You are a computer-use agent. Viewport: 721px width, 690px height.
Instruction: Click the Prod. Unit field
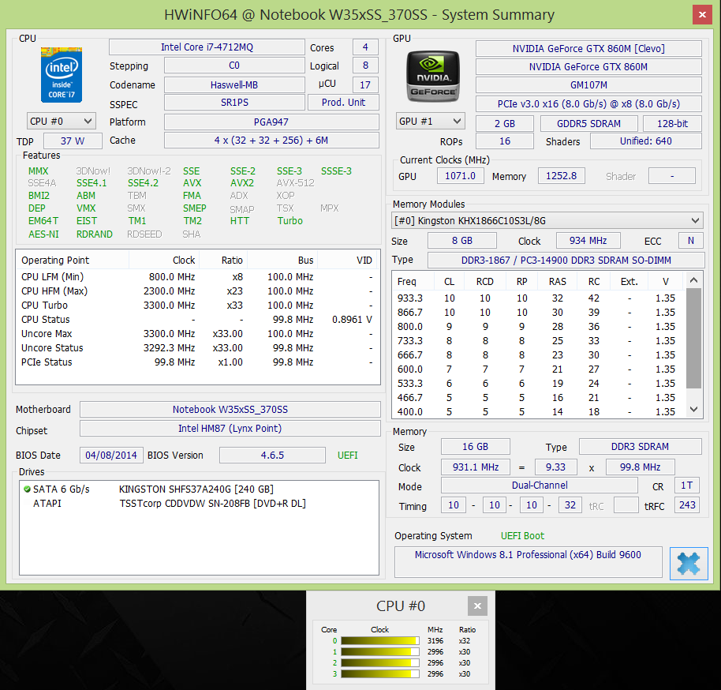point(343,103)
